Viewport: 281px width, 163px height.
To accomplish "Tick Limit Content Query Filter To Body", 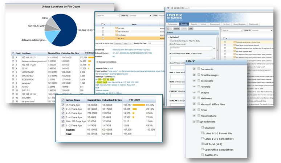I will [171, 41].
